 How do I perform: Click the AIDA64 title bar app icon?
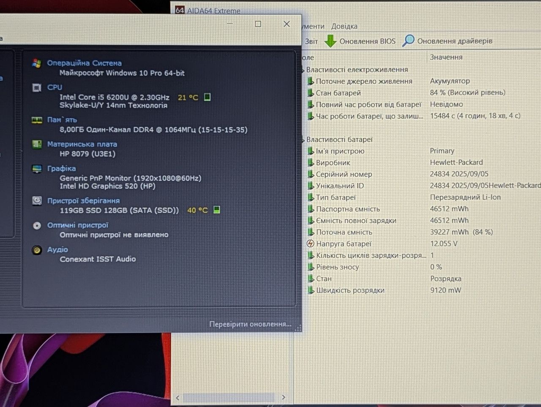point(180,10)
